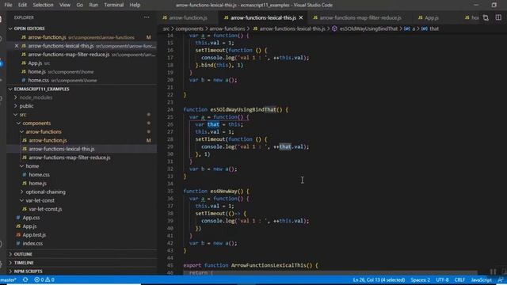Click the horizontal scrollbar of the editor
Screen dimensions: 507x285
[x=330, y=273]
